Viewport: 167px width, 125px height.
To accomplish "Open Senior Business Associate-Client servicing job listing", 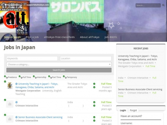I will (40, 117).
